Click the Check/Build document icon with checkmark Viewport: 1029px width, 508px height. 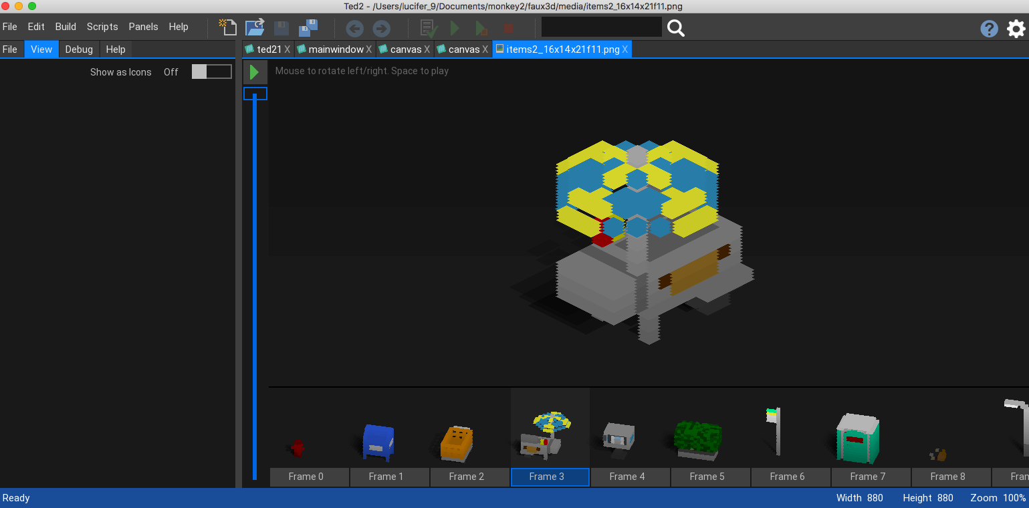click(x=428, y=28)
